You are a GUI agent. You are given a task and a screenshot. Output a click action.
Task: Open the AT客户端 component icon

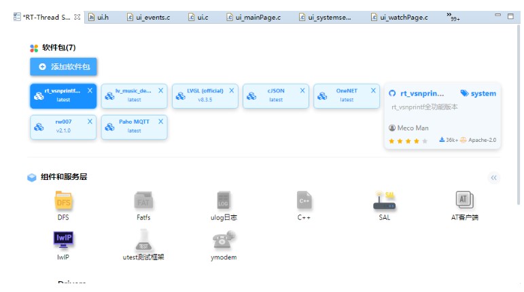pyautogui.click(x=464, y=200)
